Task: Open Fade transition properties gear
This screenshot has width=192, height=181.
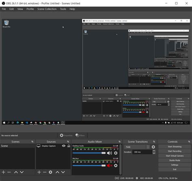Action: click(x=154, y=147)
